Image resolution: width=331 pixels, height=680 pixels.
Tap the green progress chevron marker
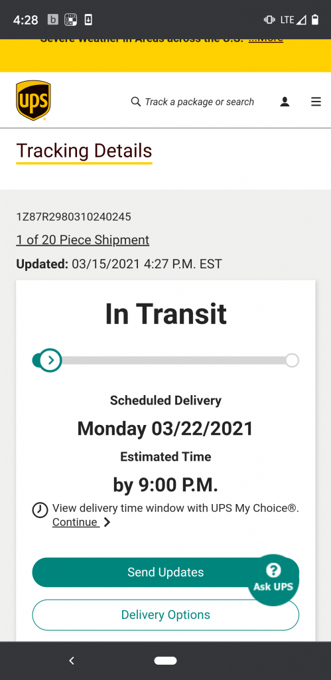50,361
